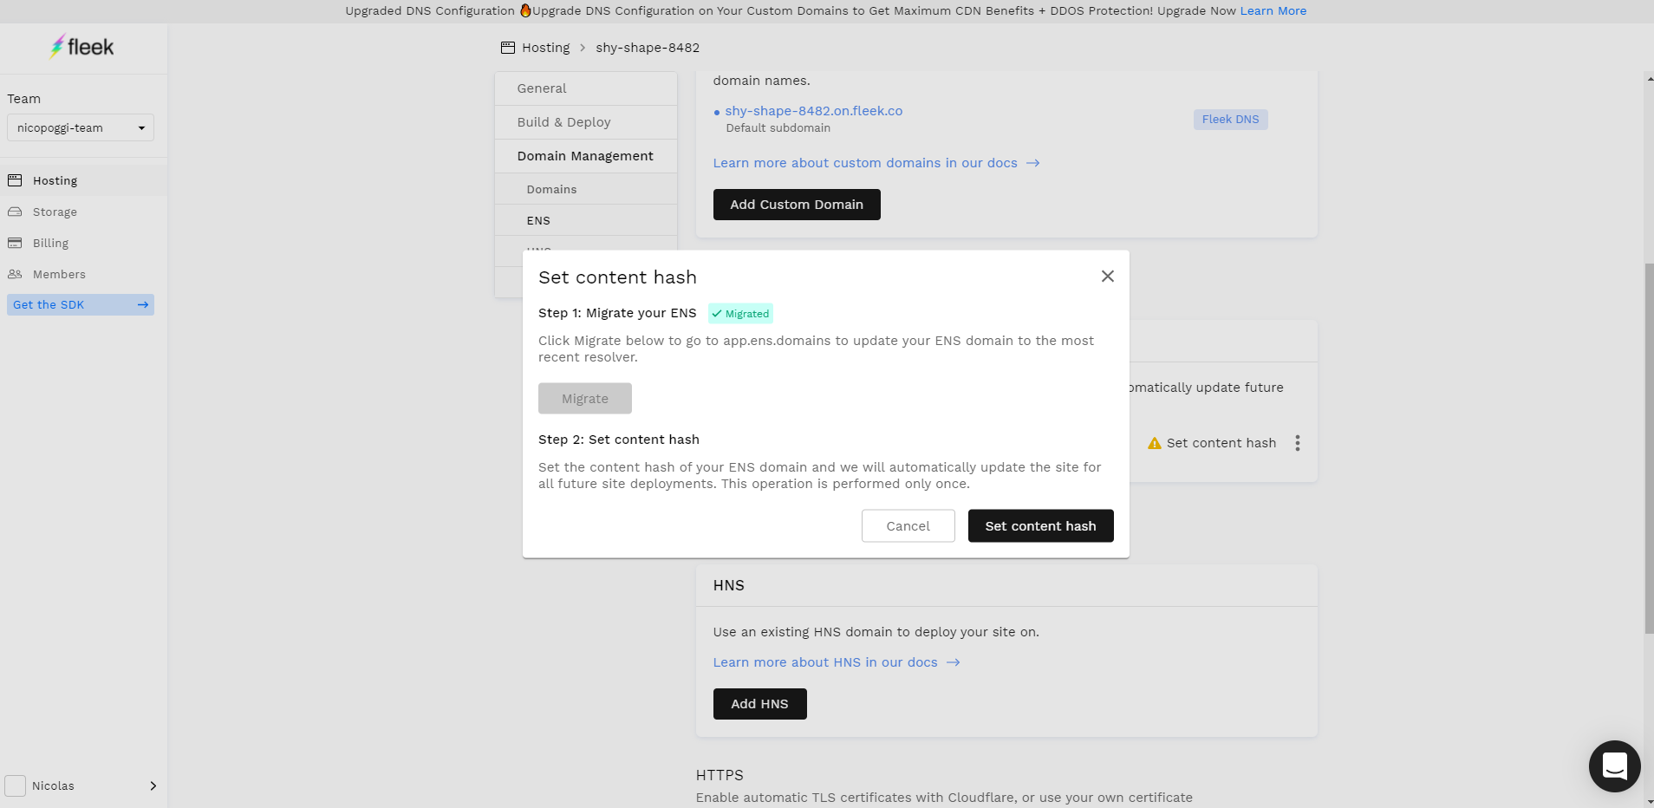
Task: Open the chat support bubble
Action: 1614,766
